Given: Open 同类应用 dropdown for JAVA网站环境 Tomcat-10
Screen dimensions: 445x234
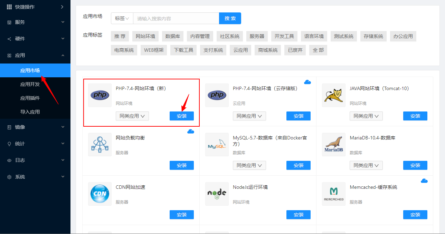Looking at the screenshot, I should [366, 116].
